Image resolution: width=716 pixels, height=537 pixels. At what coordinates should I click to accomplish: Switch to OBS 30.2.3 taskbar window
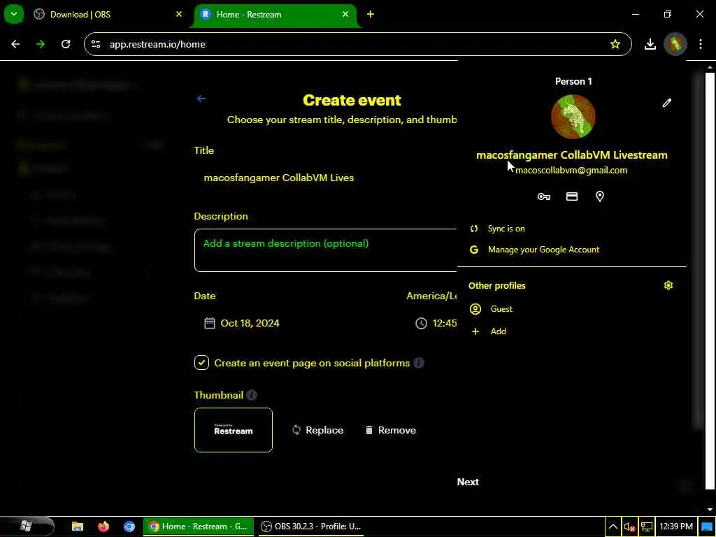coord(310,527)
